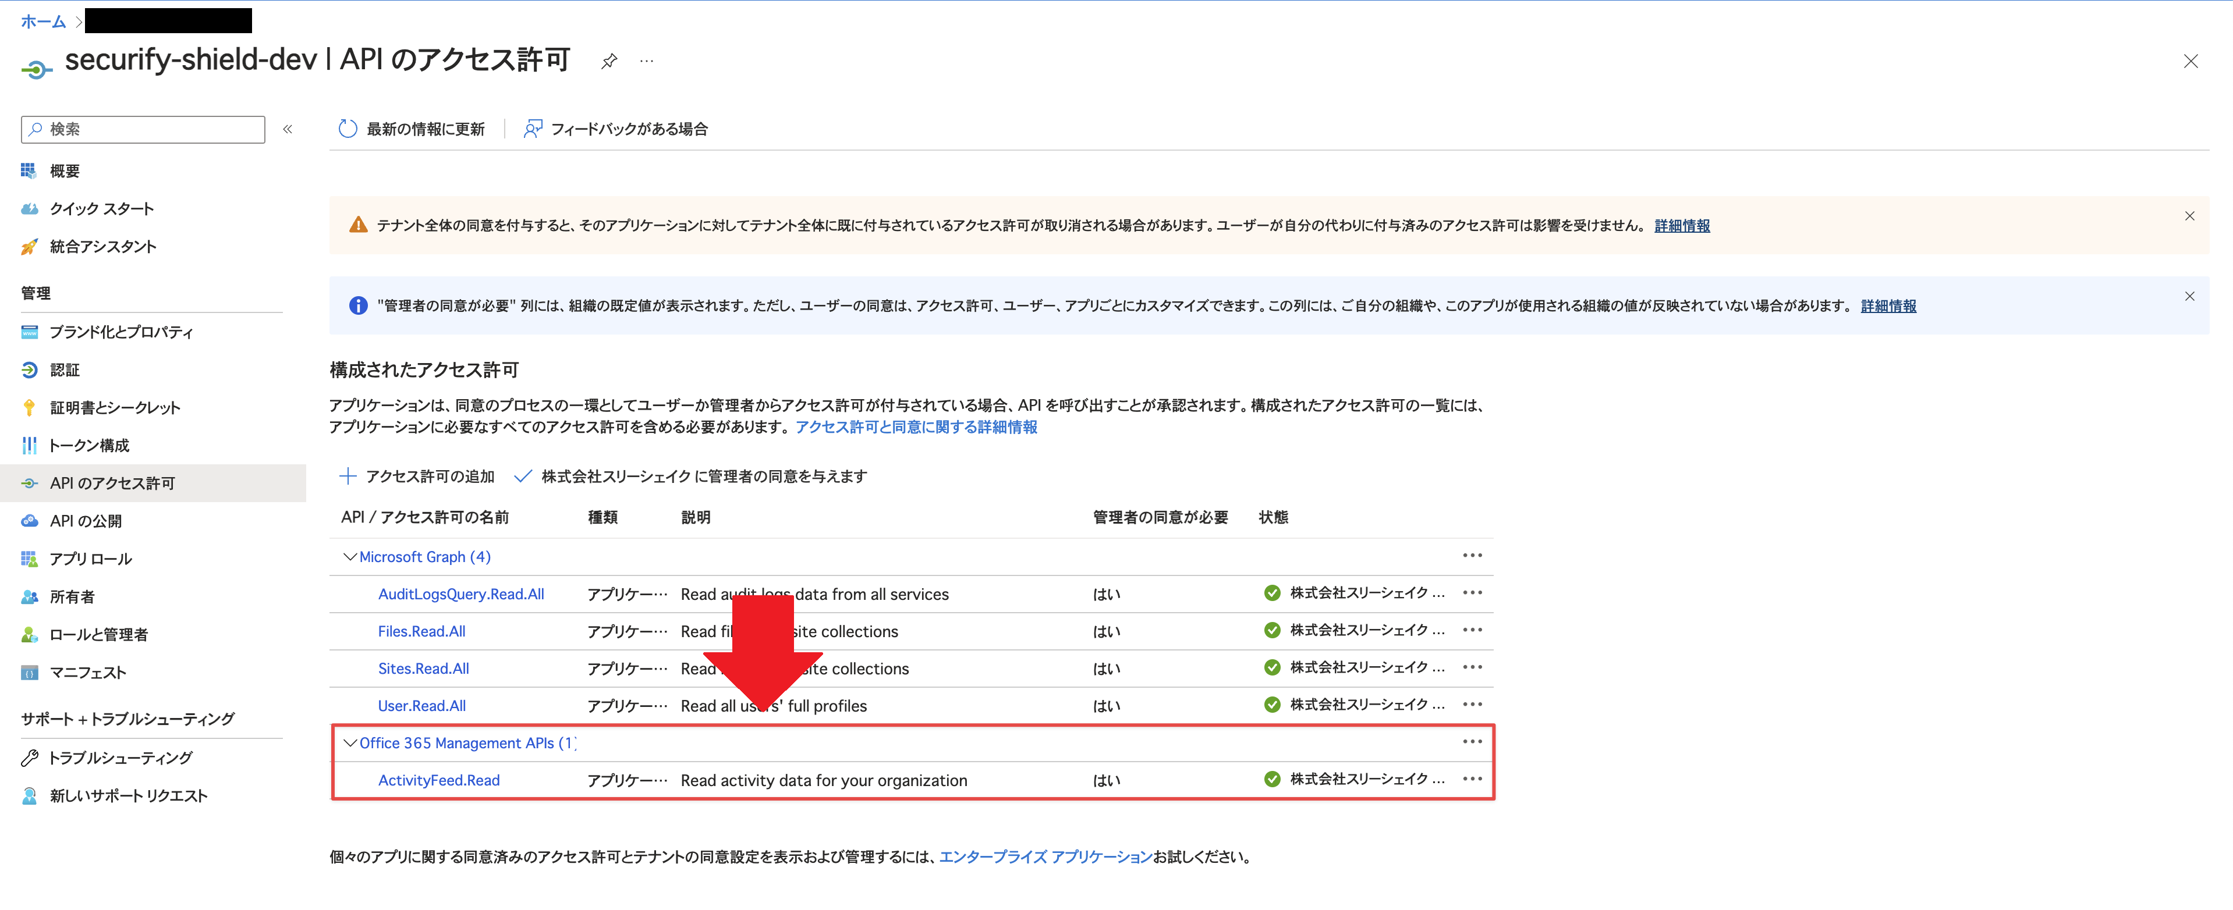The width and height of the screenshot is (2233, 910).
Task: Open Office 365 Management APIs ellipsis menu
Action: click(1472, 742)
